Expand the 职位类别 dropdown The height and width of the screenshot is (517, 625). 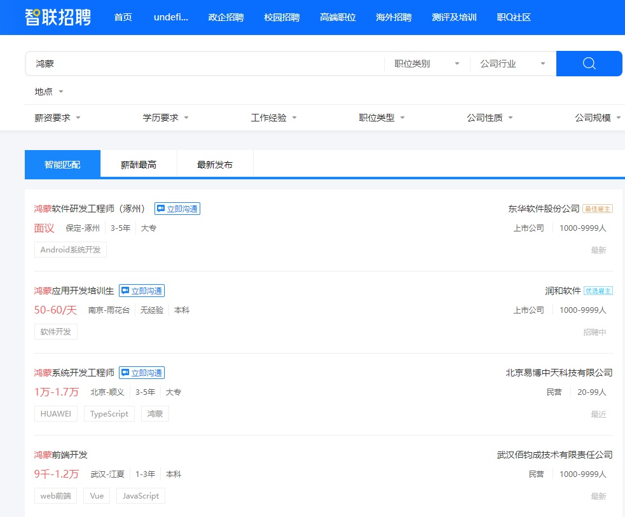pos(427,64)
